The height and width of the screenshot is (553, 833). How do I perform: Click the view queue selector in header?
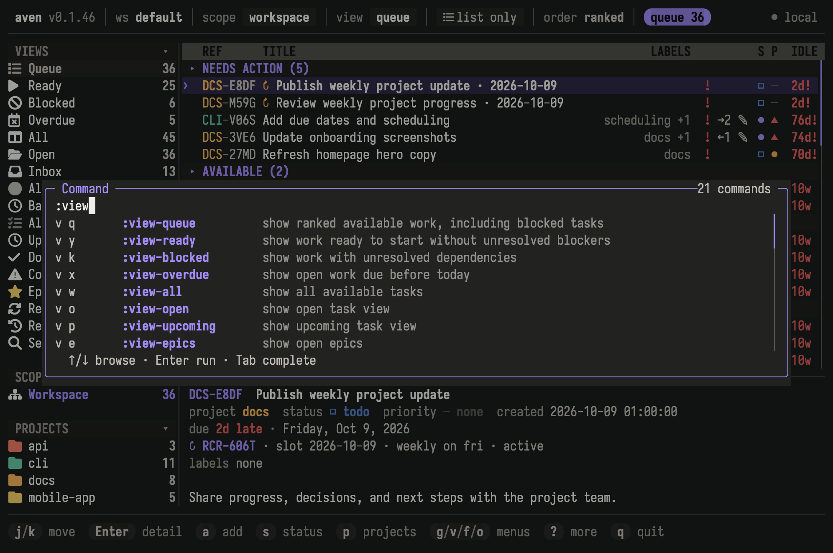pos(393,17)
